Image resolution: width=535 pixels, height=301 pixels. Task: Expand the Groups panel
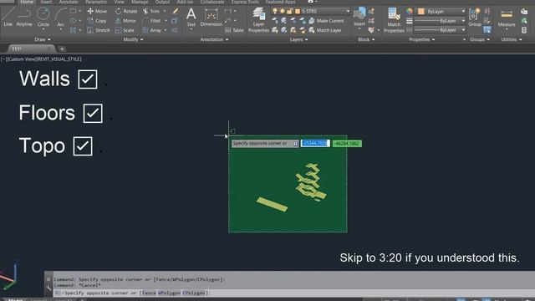[x=480, y=39]
